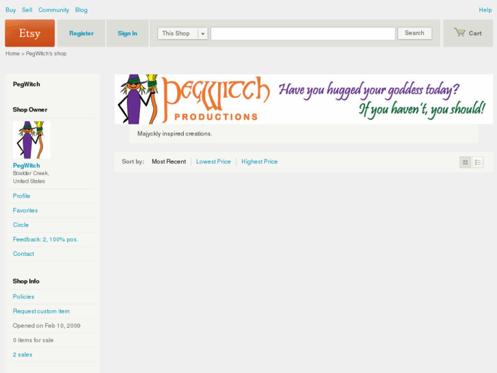This screenshot has width=497, height=373.
Task: Click the 'Boulder Creek, United States' location text
Action: point(31,177)
